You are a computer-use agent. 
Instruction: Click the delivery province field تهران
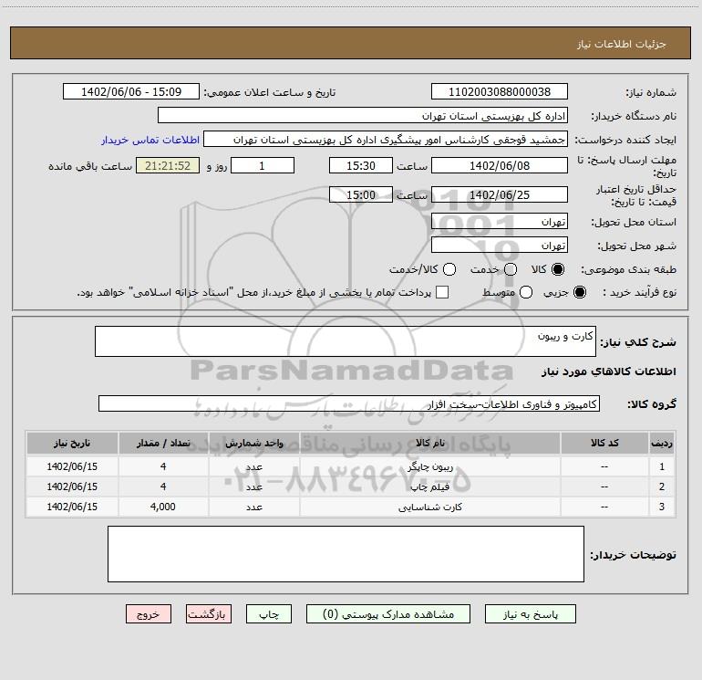(x=500, y=221)
